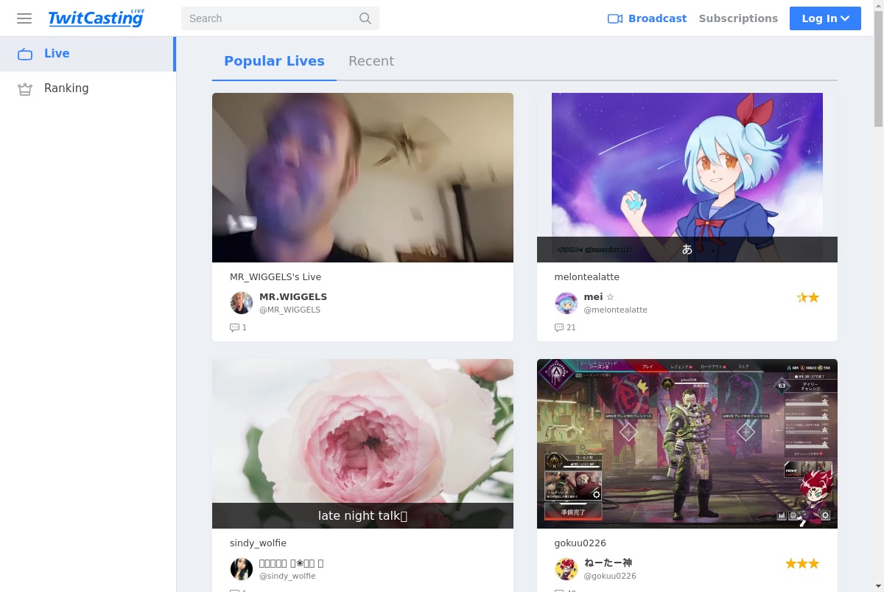Open ねーたー神 user name link
The height and width of the screenshot is (592, 884).
[608, 563]
